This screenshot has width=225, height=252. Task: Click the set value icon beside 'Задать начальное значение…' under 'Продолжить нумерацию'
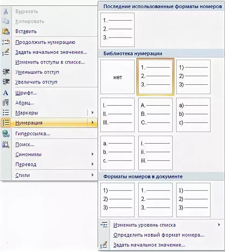click(6, 52)
